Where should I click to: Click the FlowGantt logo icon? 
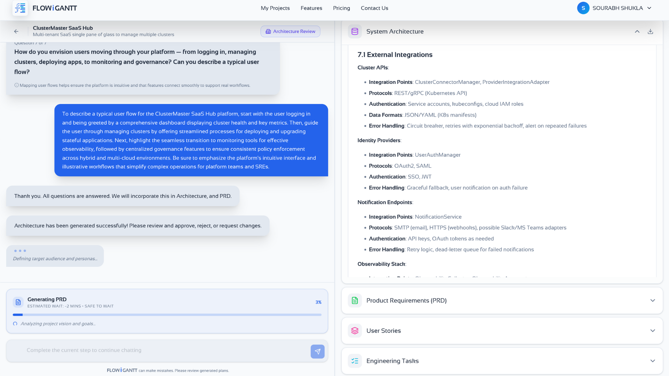point(20,8)
